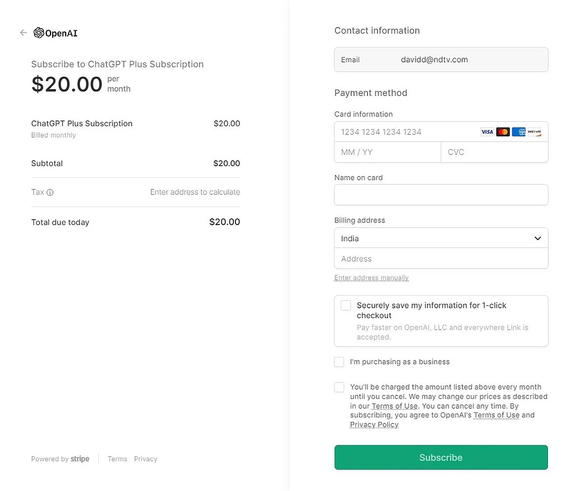585x491 pixels.
Task: Click the Enter address manually link
Action: [x=371, y=278]
